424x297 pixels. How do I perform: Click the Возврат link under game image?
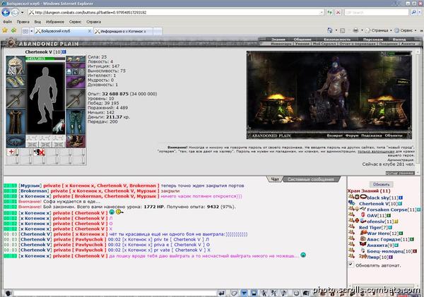coord(334,135)
